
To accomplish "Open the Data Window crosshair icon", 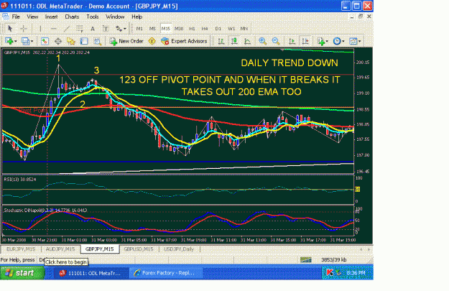I will coord(58,41).
